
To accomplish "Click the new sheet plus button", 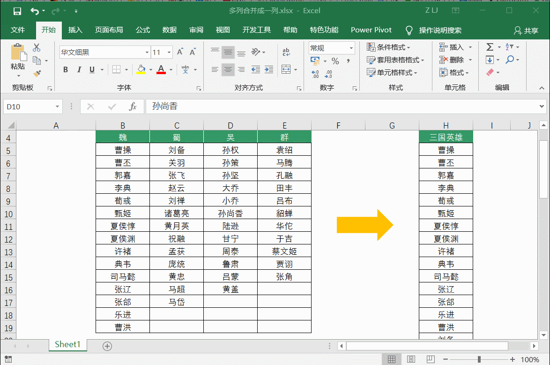I will [107, 346].
